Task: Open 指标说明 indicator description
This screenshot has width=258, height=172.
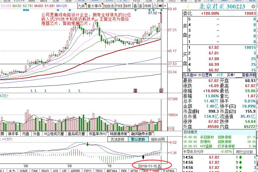Action: (158, 139)
